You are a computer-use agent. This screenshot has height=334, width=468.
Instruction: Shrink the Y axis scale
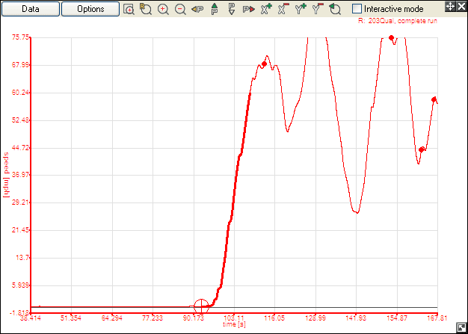(318, 9)
